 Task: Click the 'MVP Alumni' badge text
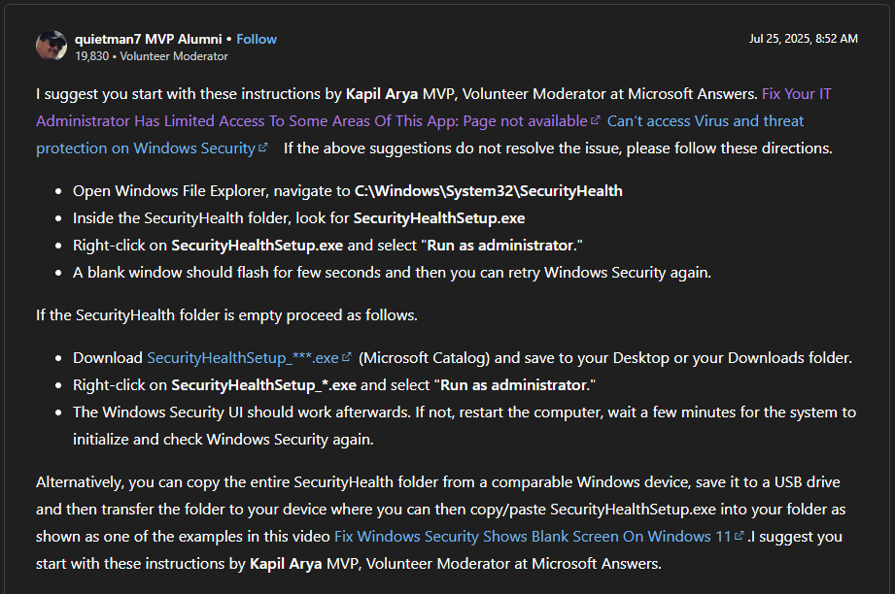tap(184, 39)
